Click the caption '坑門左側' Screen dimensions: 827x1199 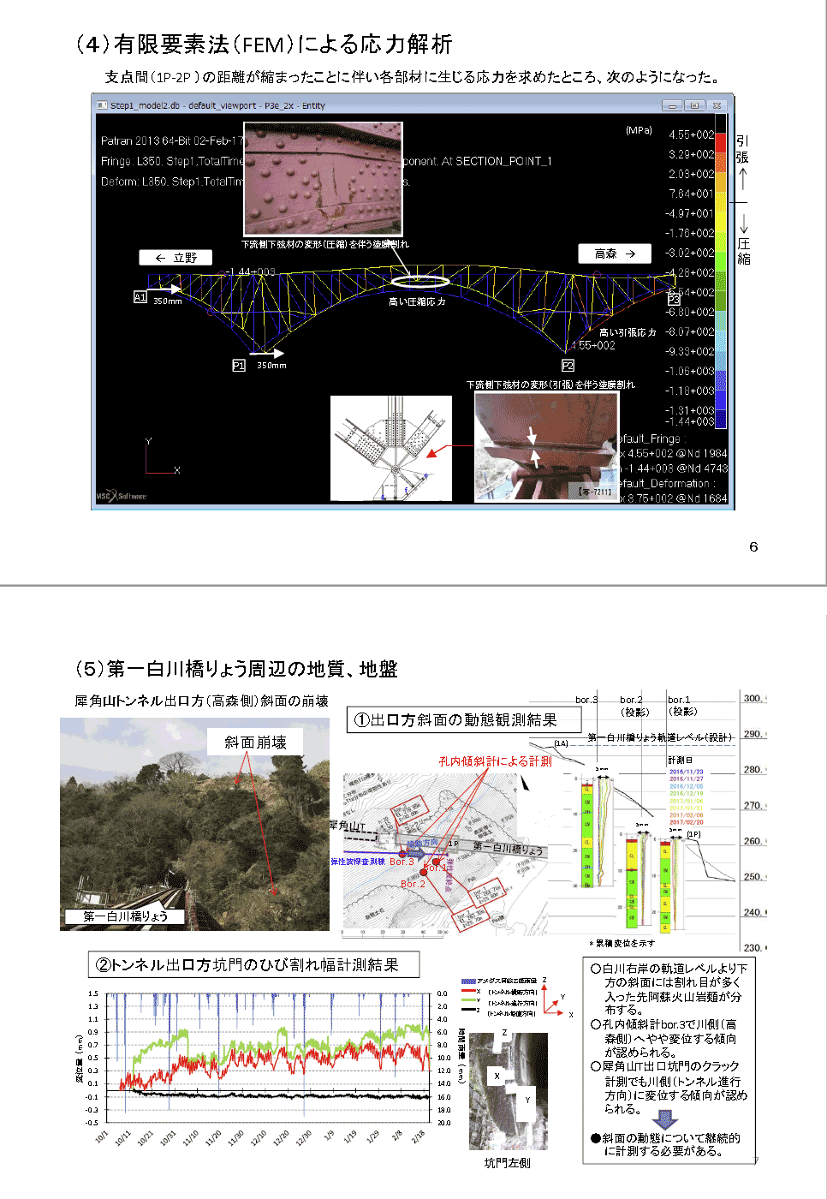coord(508,1162)
